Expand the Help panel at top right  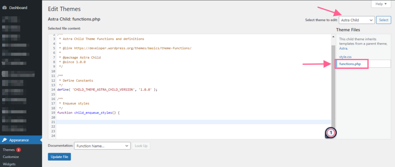(x=381, y=4)
